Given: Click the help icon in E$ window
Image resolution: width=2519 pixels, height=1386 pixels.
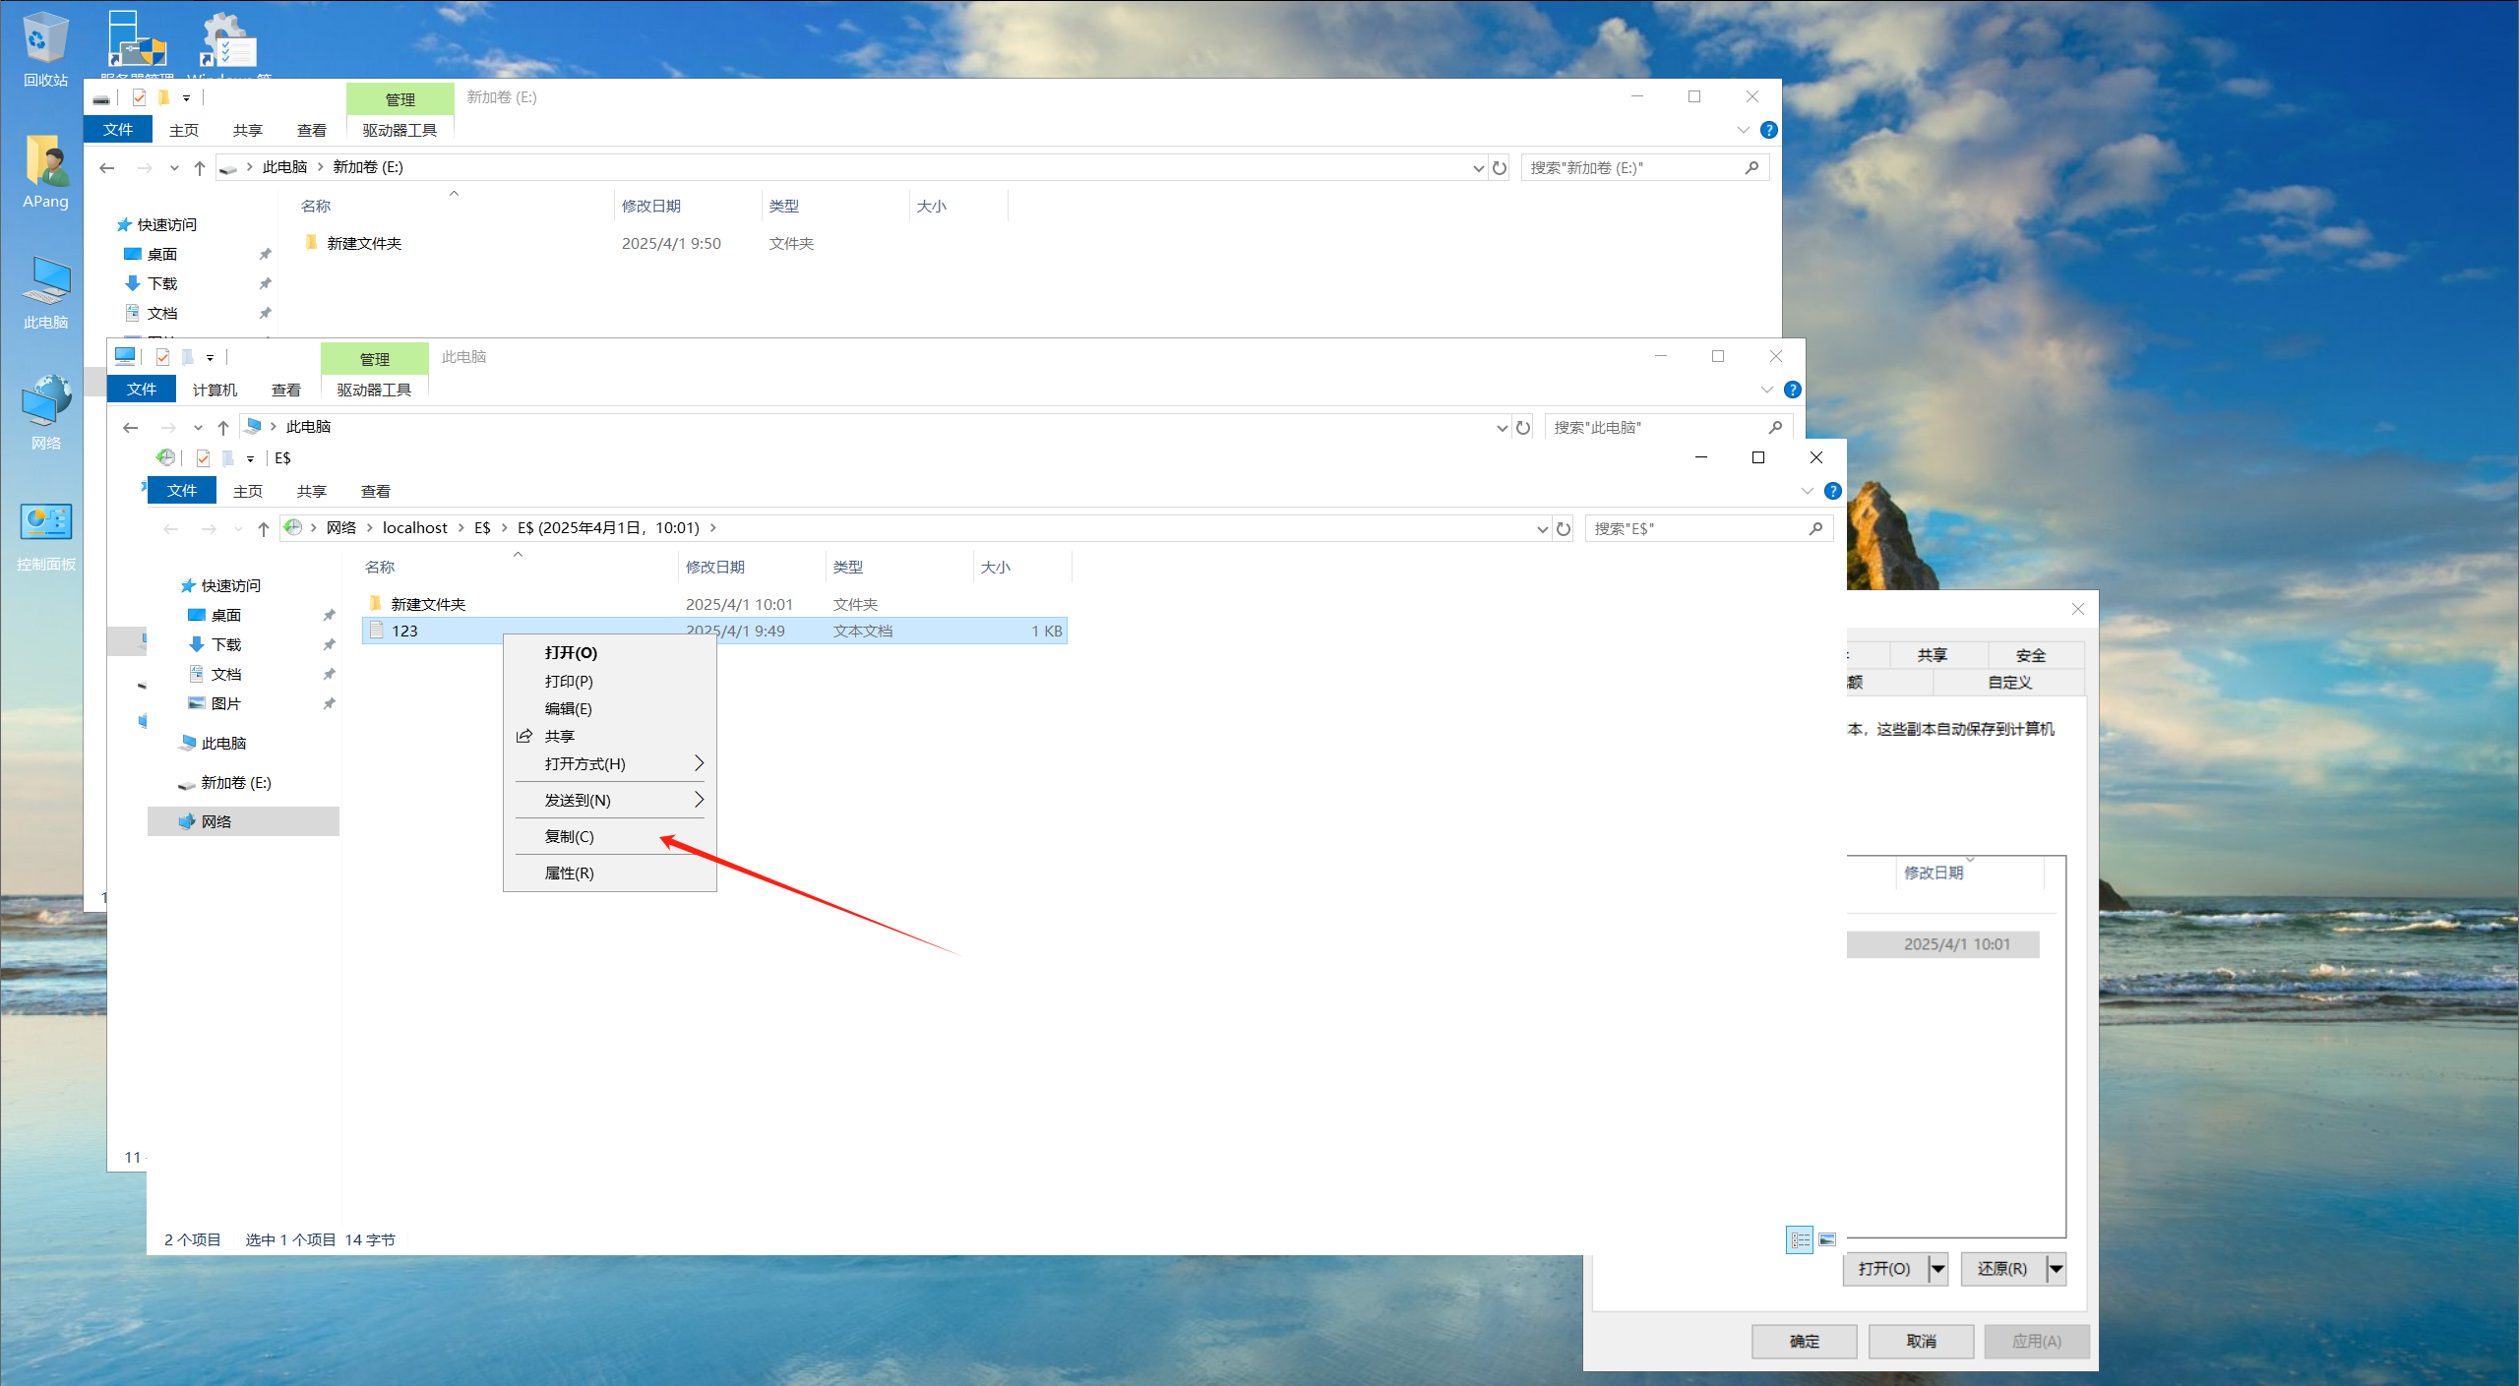Looking at the screenshot, I should [1832, 491].
